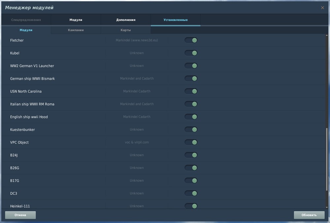Select the Установленные tab
The width and height of the screenshot is (330, 223).
coord(176,20)
